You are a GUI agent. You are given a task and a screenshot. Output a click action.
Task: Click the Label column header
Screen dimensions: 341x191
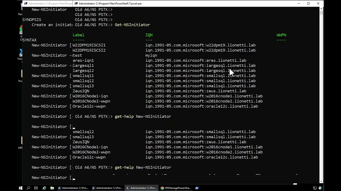click(79, 35)
